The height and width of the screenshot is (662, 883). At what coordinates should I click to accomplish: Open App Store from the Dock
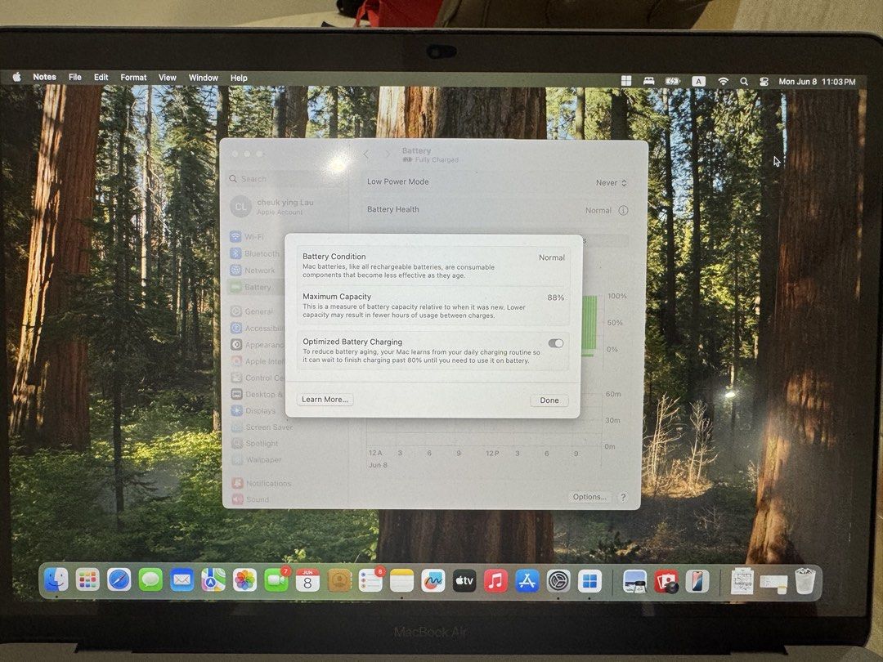click(527, 581)
